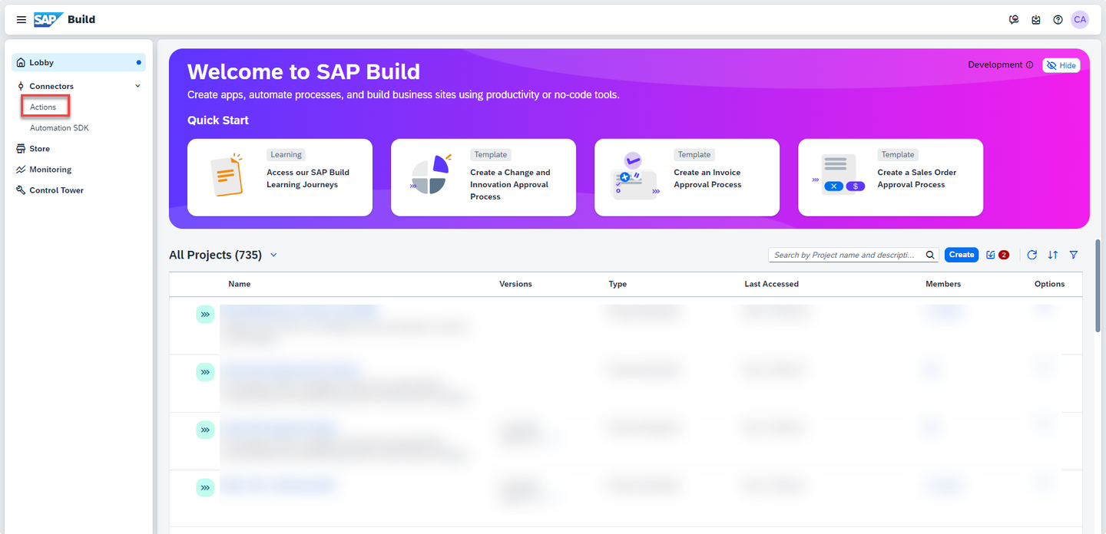Click the Type column header
1106x534 pixels.
click(x=618, y=284)
